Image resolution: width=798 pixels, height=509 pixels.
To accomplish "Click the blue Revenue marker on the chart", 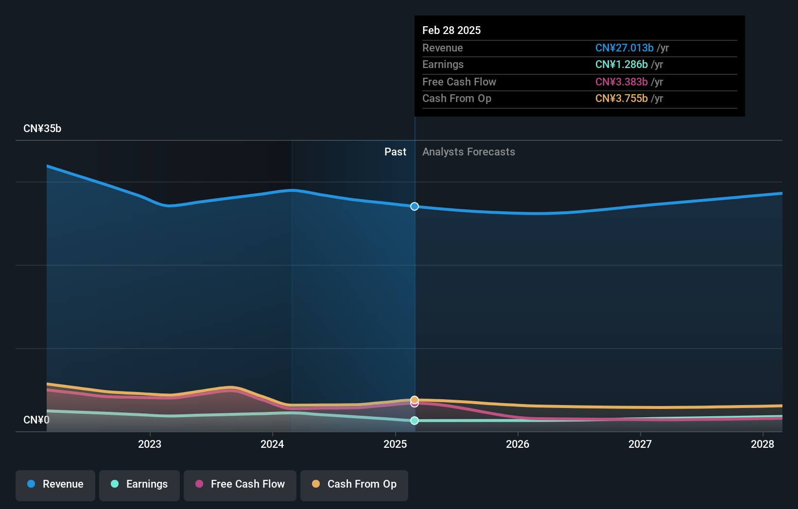I will pyautogui.click(x=414, y=206).
